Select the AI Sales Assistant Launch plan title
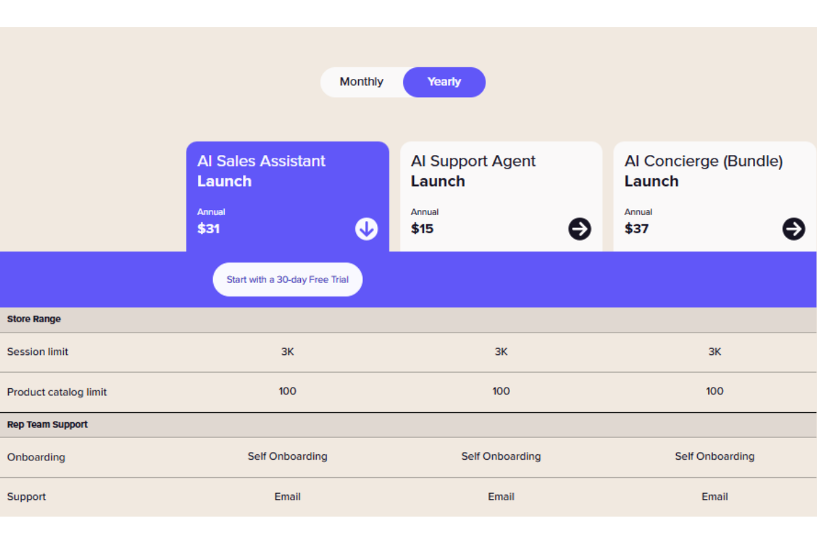 [x=261, y=171]
